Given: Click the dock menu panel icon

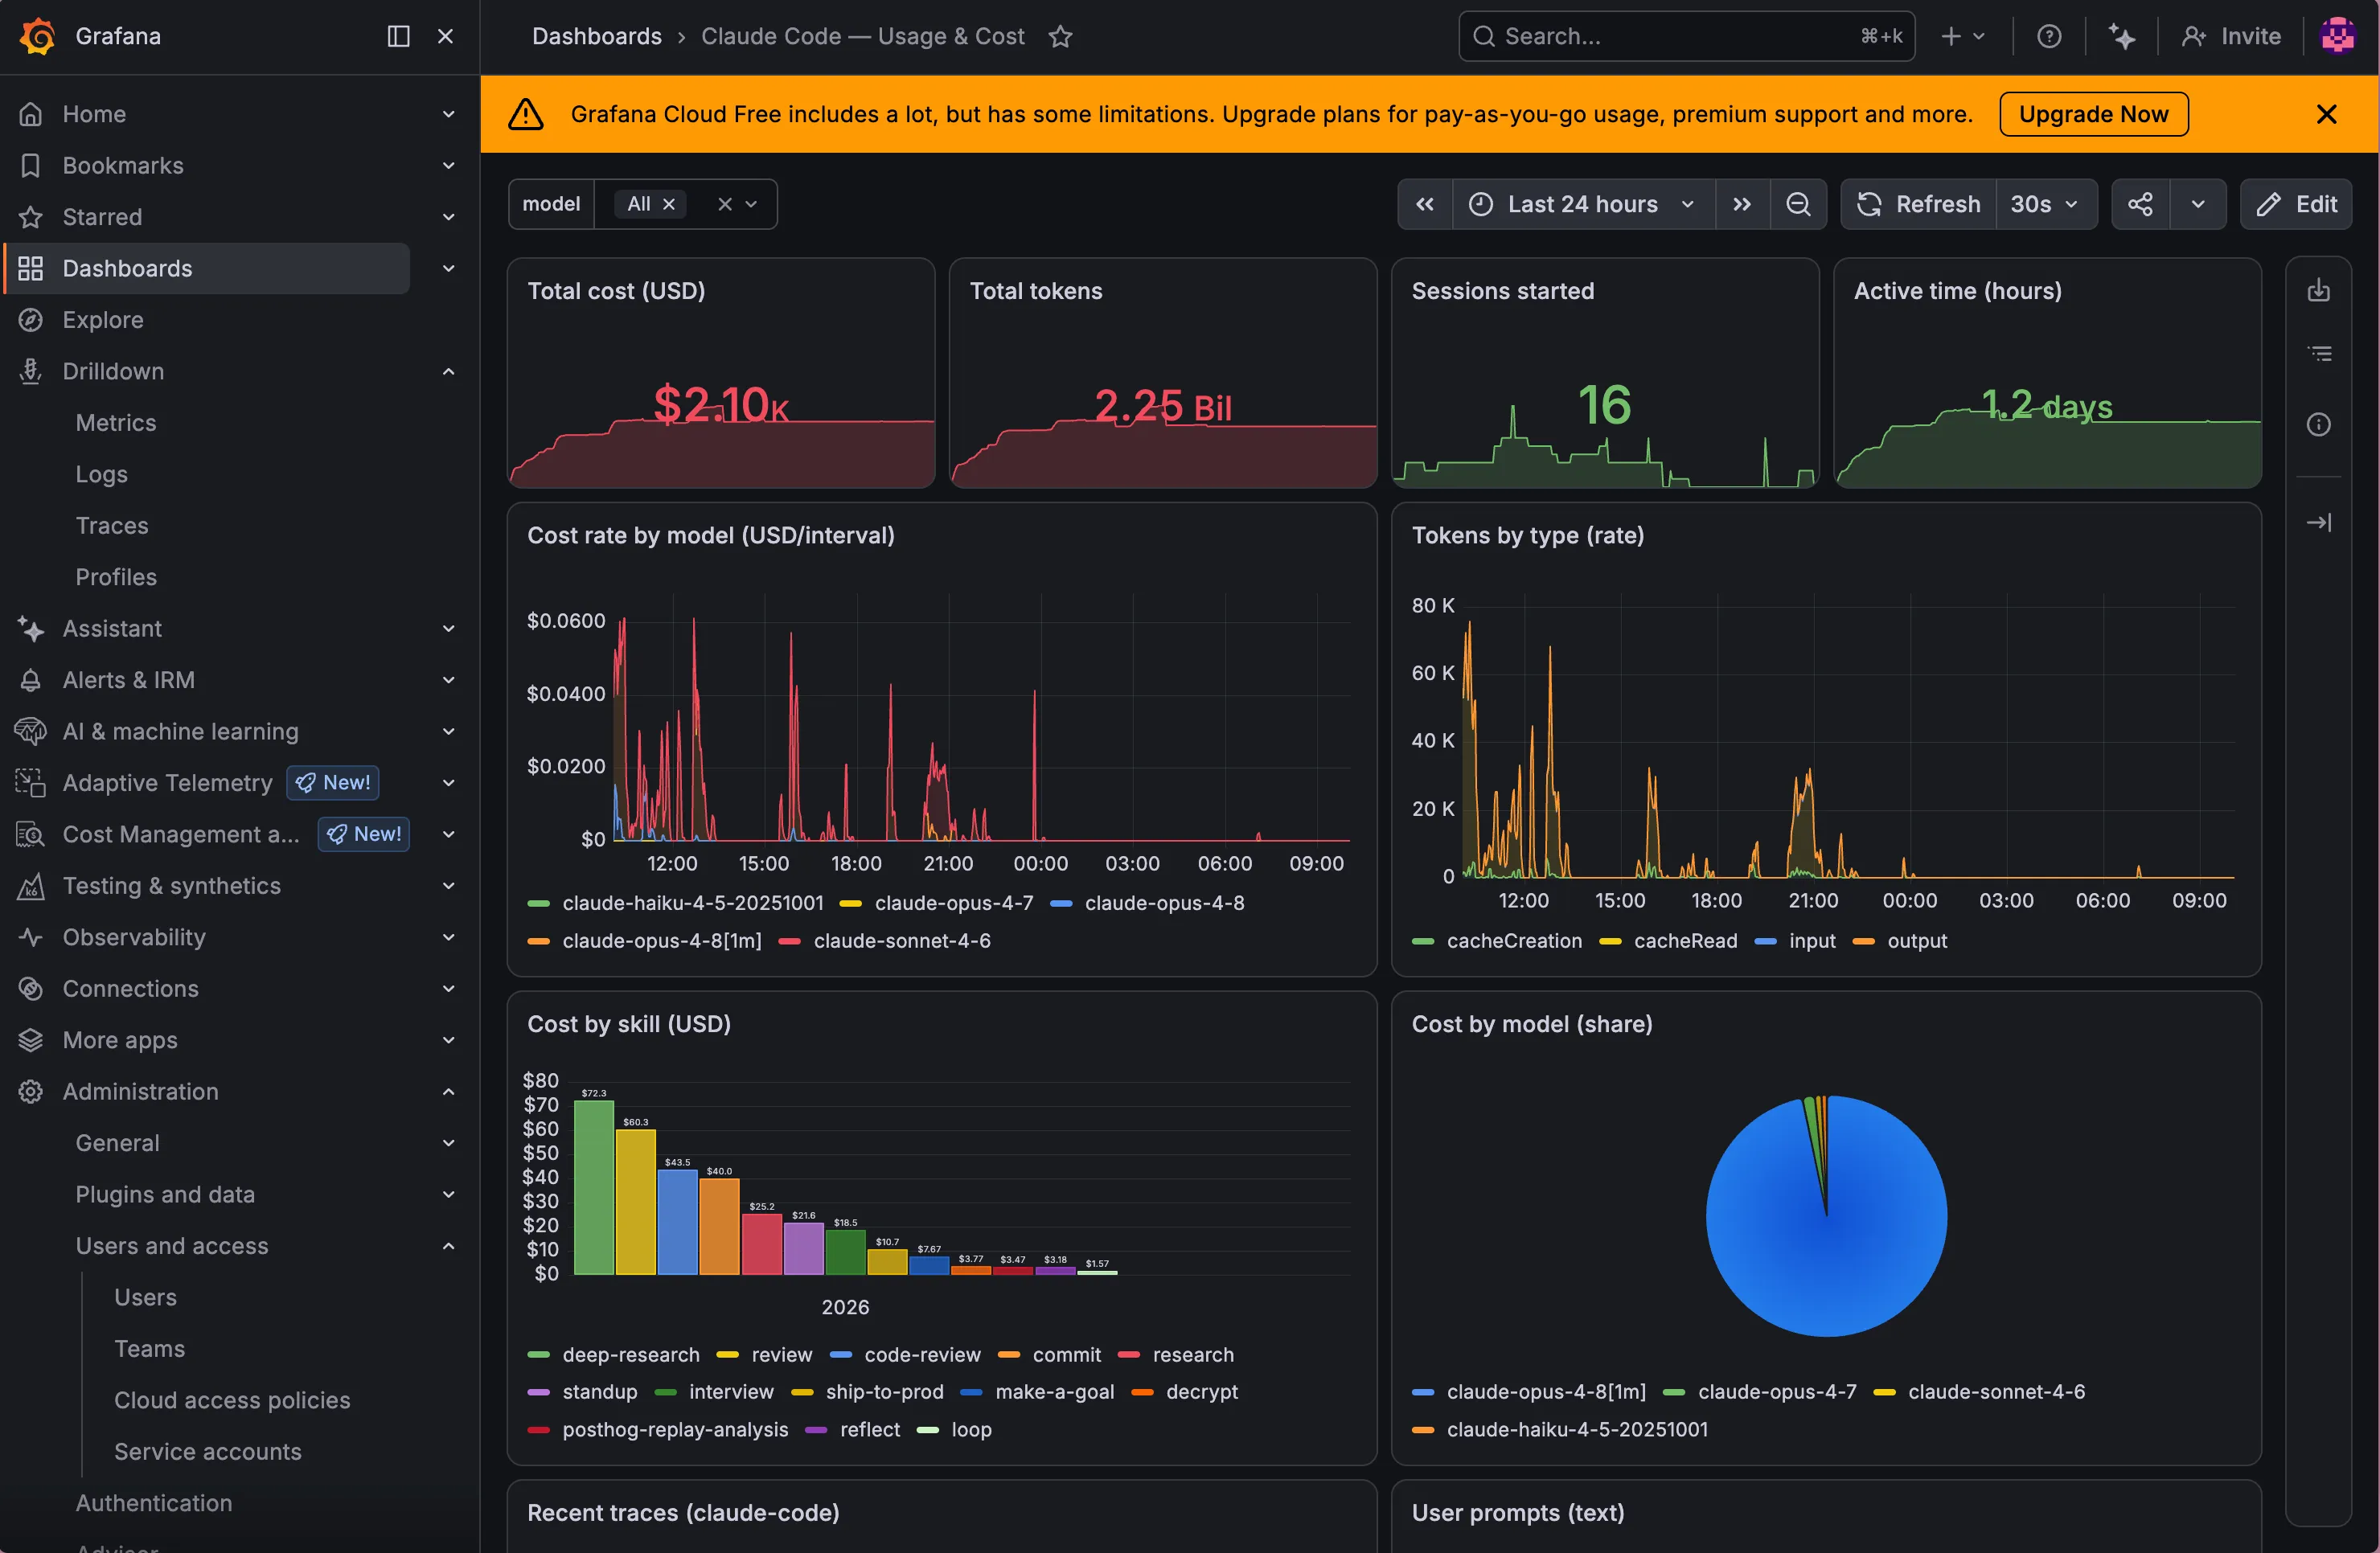Looking at the screenshot, I should [398, 36].
